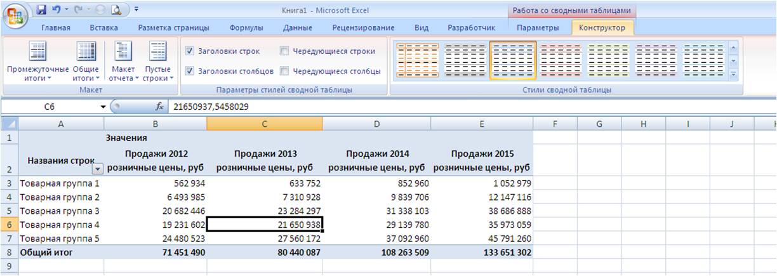Enable Чередующиеся строки banded rows
Image resolution: width=777 pixels, height=276 pixels.
[285, 51]
